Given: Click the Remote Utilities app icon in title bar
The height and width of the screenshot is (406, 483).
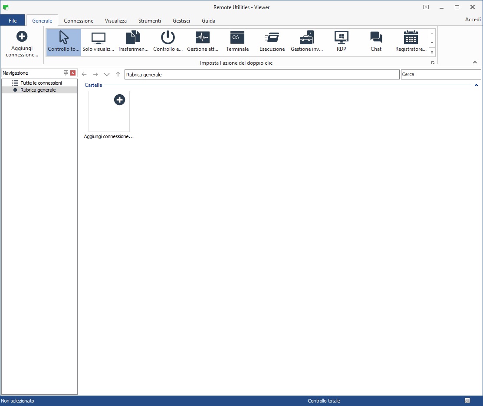Looking at the screenshot, I should (x=6, y=7).
